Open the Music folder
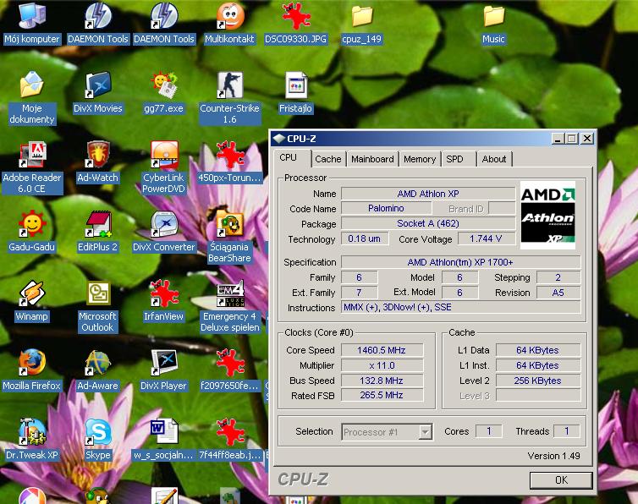Screen dimensions: 638x504 (x=493, y=16)
